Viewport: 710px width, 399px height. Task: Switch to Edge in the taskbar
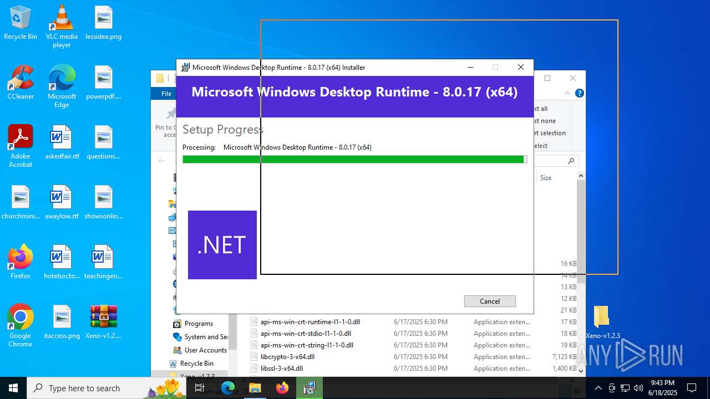(x=228, y=388)
